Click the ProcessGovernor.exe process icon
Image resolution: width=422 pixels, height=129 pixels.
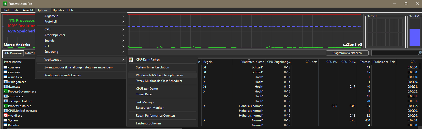point(5,91)
